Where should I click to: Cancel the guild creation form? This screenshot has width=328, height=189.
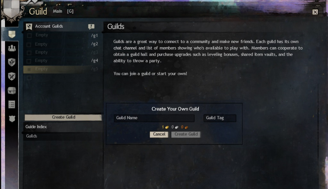[x=159, y=134]
